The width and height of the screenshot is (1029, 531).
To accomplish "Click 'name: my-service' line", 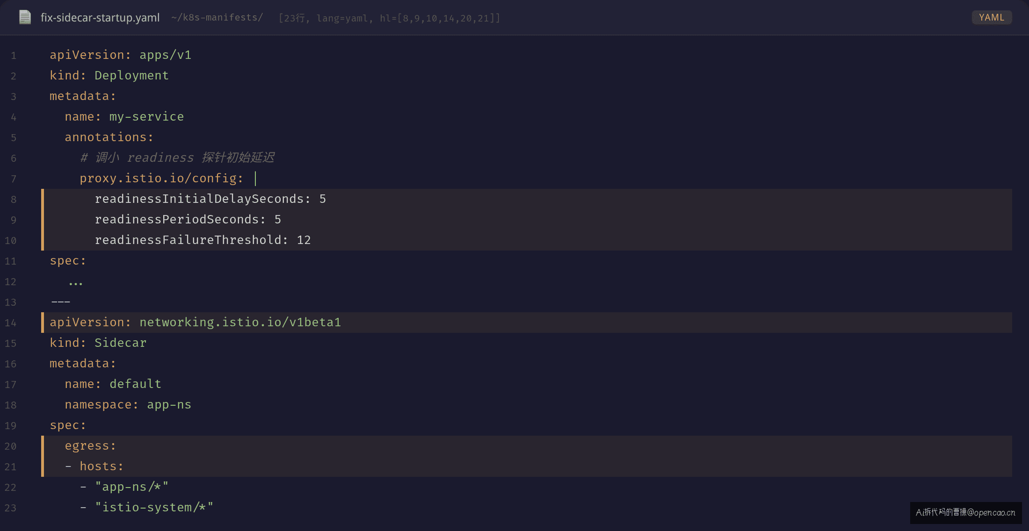I will click(x=124, y=117).
